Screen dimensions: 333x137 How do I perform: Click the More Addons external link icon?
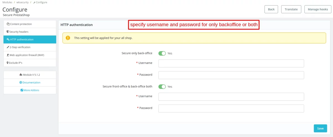22,90
